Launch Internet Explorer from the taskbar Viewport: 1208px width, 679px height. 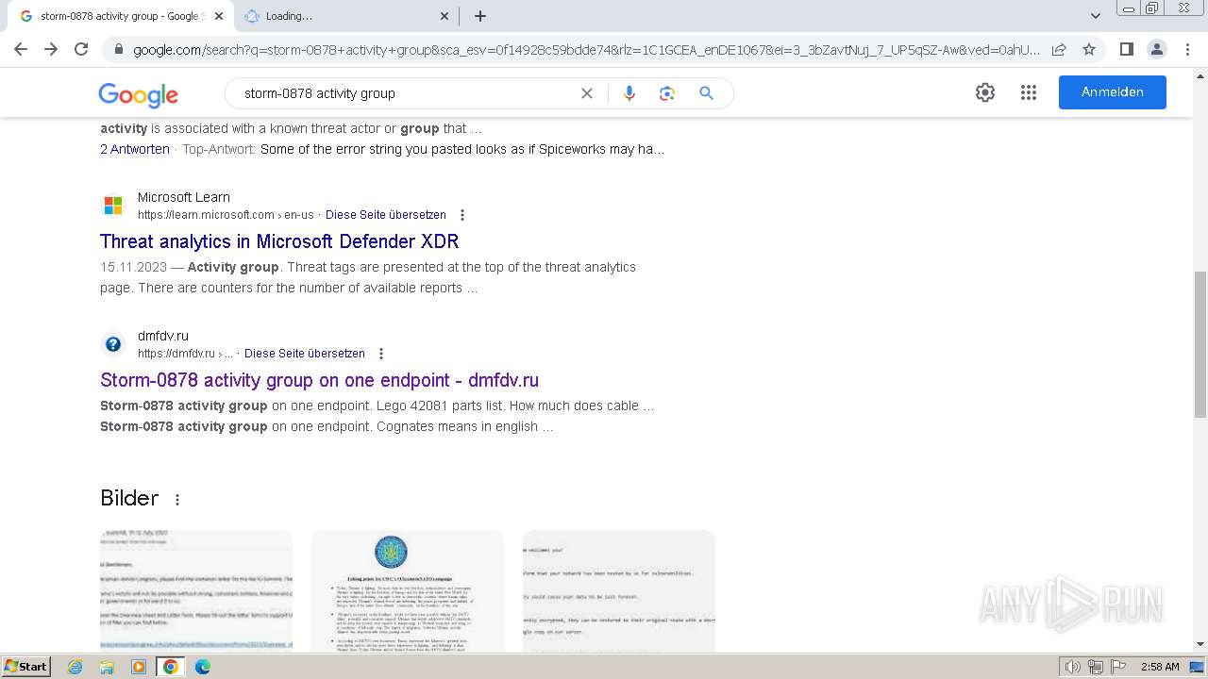point(75,667)
